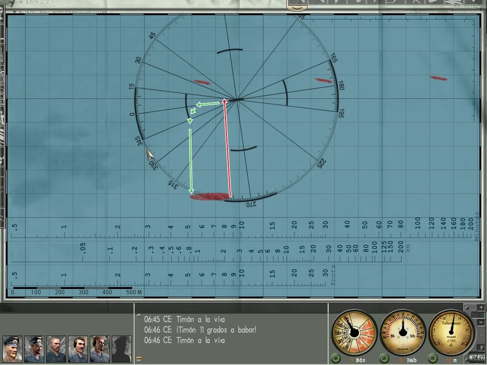
Task: Click the log line '06:45 CE: Timón a la vía'
Action: (x=185, y=319)
